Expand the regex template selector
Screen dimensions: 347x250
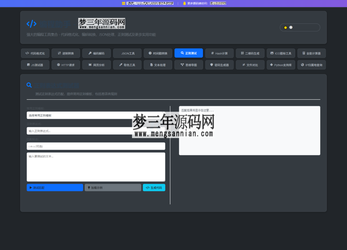click(96, 115)
